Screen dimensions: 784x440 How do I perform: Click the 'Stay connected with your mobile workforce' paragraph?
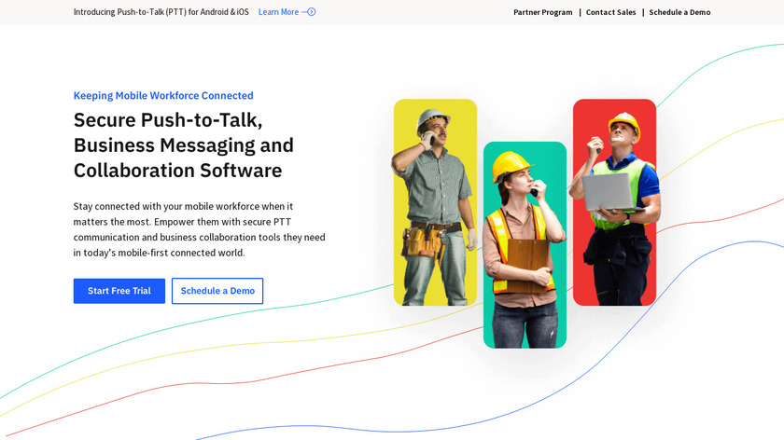[199, 229]
